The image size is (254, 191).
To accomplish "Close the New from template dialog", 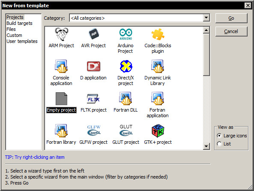I will pos(248,6).
